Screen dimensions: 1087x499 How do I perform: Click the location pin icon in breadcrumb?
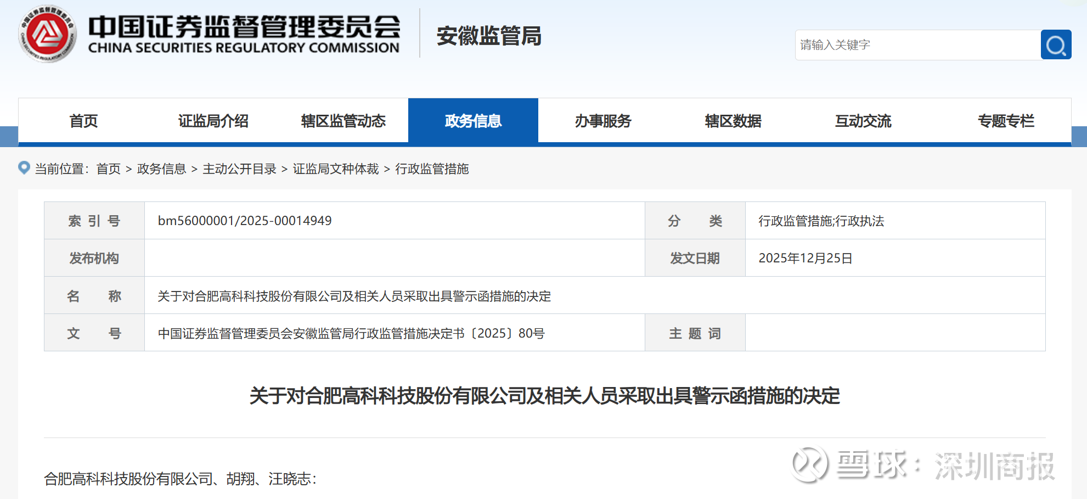[x=24, y=167]
